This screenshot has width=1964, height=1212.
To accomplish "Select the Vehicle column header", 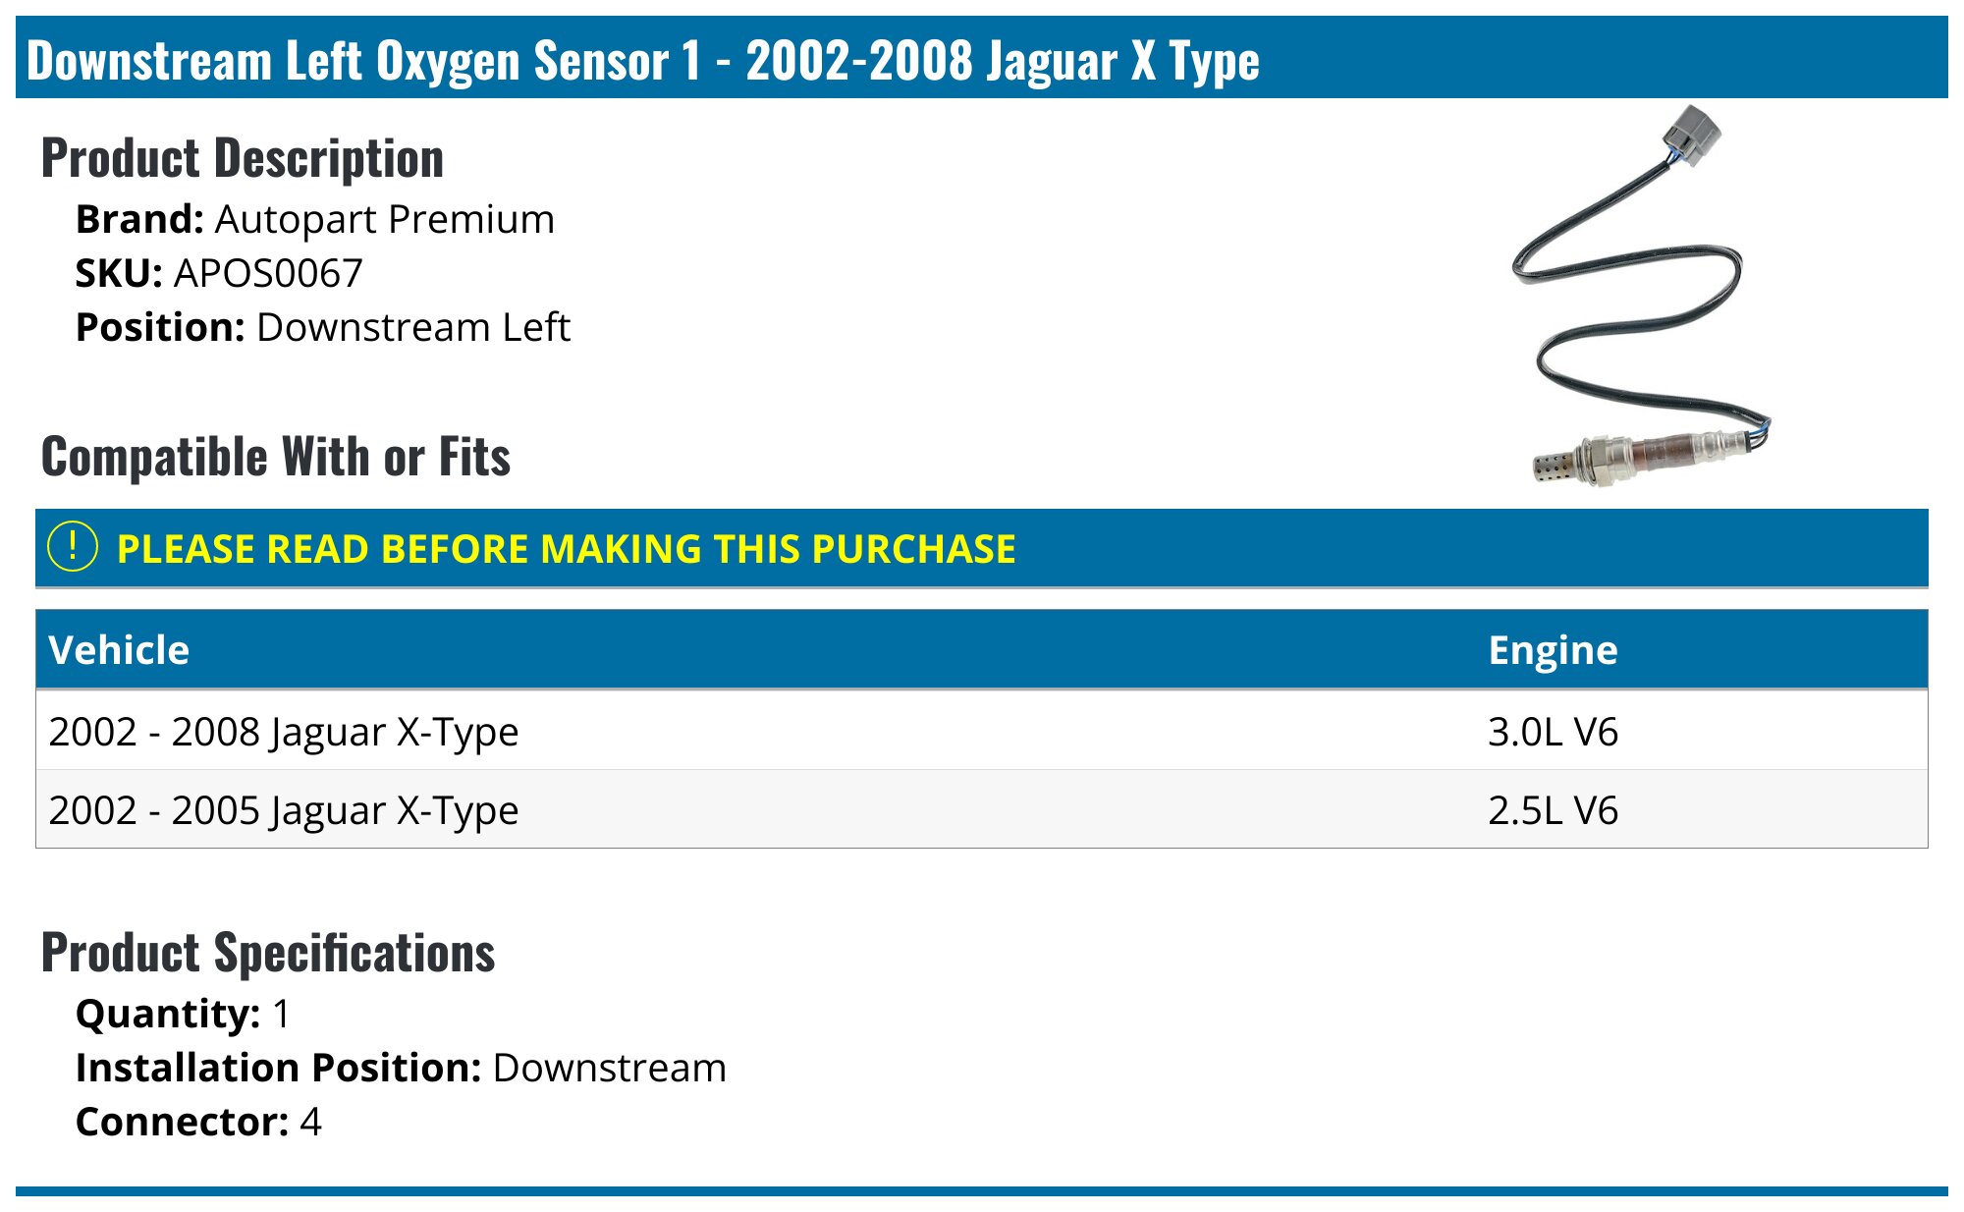I will coord(119,650).
